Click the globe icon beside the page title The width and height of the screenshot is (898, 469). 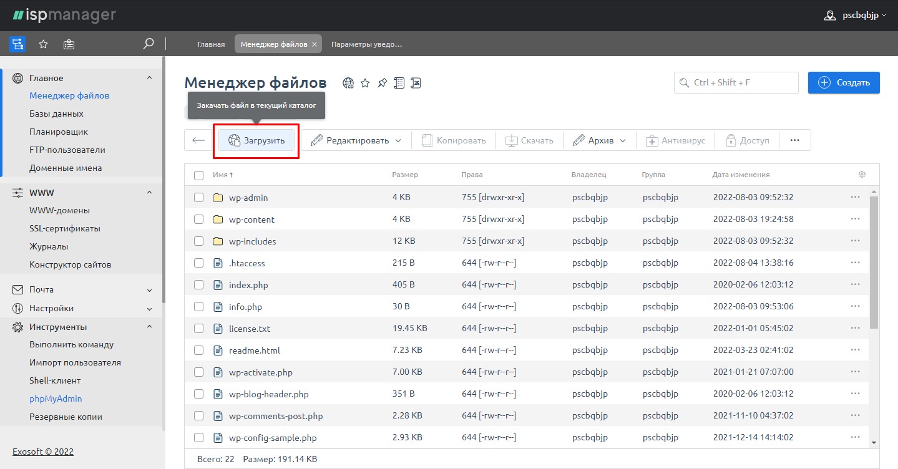coord(348,83)
